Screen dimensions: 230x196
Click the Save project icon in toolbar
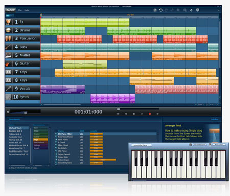click(x=155, y=10)
